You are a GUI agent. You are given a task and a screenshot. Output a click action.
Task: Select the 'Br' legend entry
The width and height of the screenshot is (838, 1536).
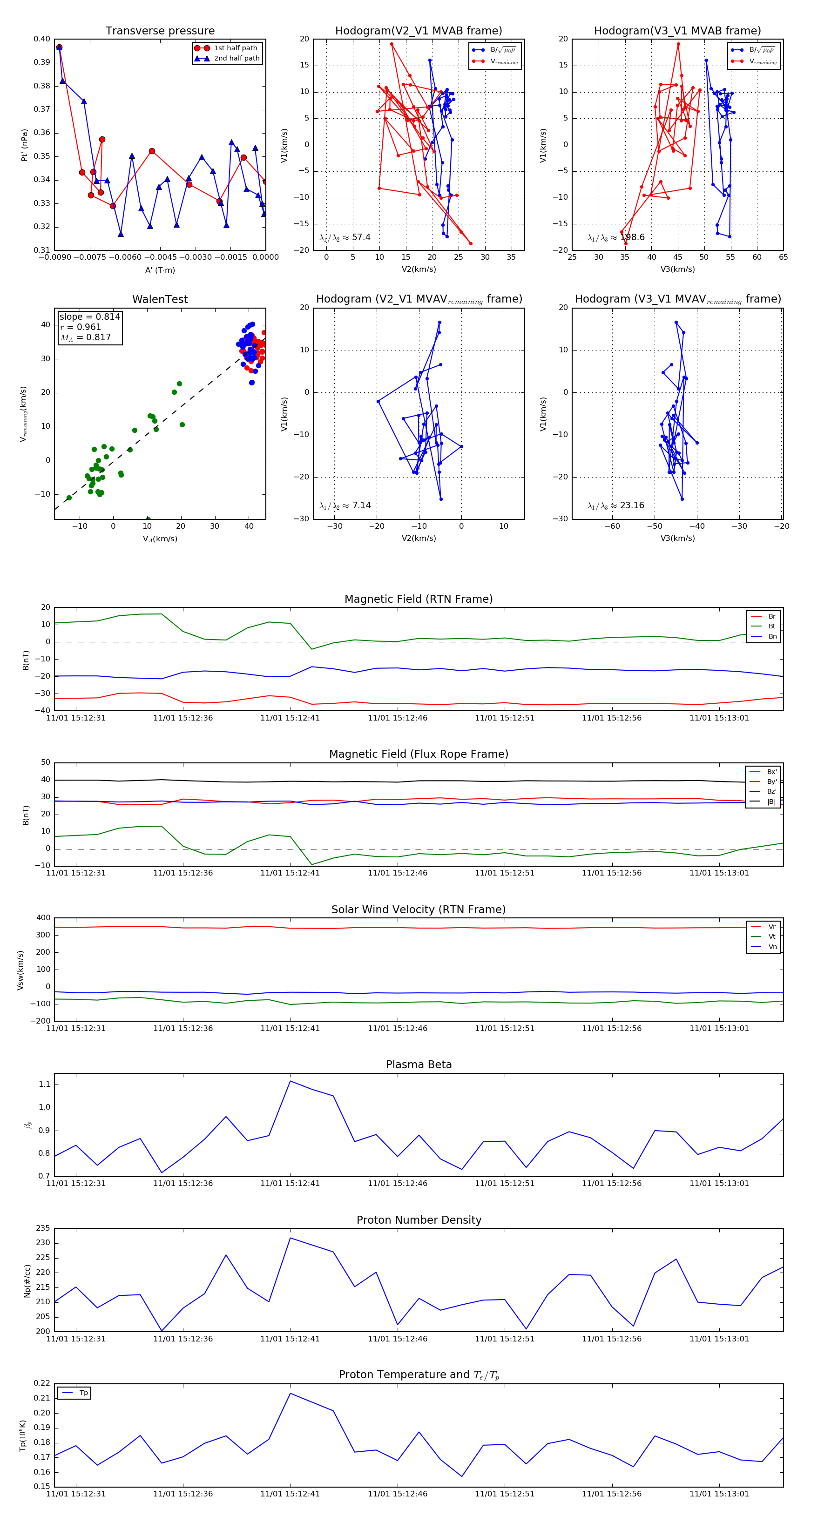coord(764,617)
